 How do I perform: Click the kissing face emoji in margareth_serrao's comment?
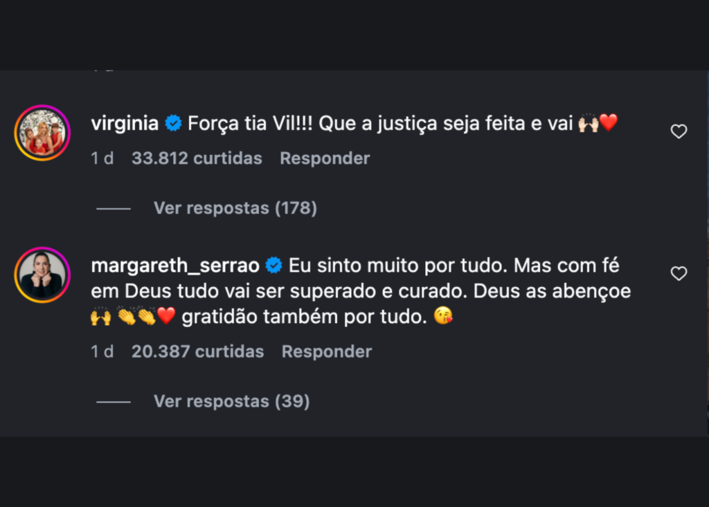(x=442, y=317)
